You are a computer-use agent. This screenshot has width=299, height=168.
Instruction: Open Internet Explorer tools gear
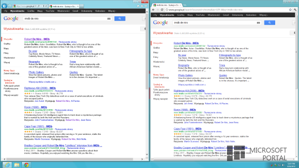click(146, 6)
